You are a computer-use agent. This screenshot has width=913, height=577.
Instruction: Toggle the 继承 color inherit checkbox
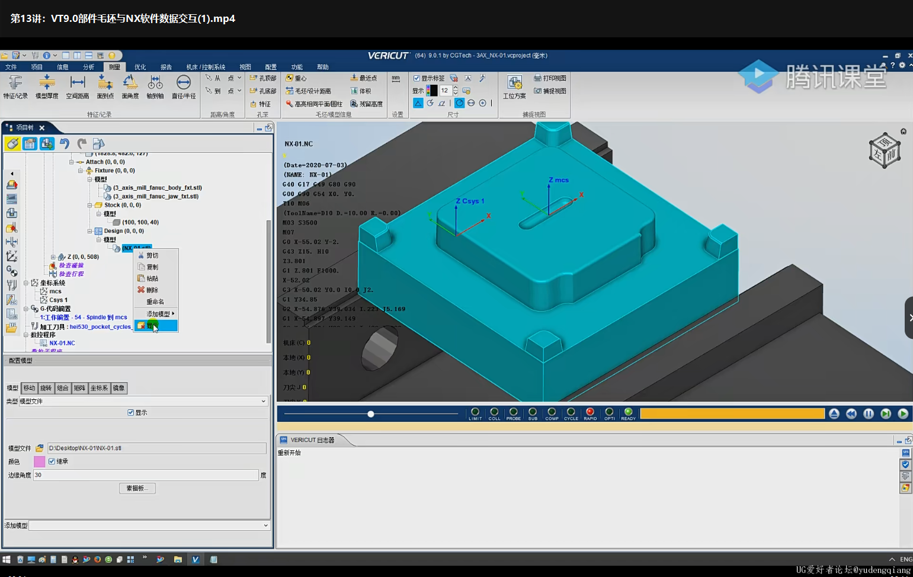[52, 461]
